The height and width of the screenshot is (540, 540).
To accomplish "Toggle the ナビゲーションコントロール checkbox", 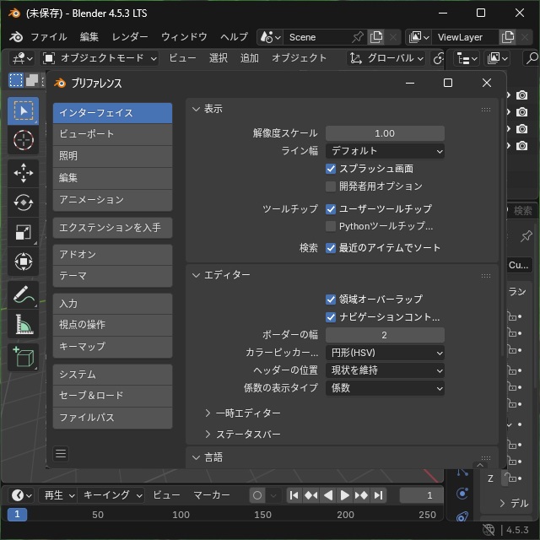I will 331,317.
